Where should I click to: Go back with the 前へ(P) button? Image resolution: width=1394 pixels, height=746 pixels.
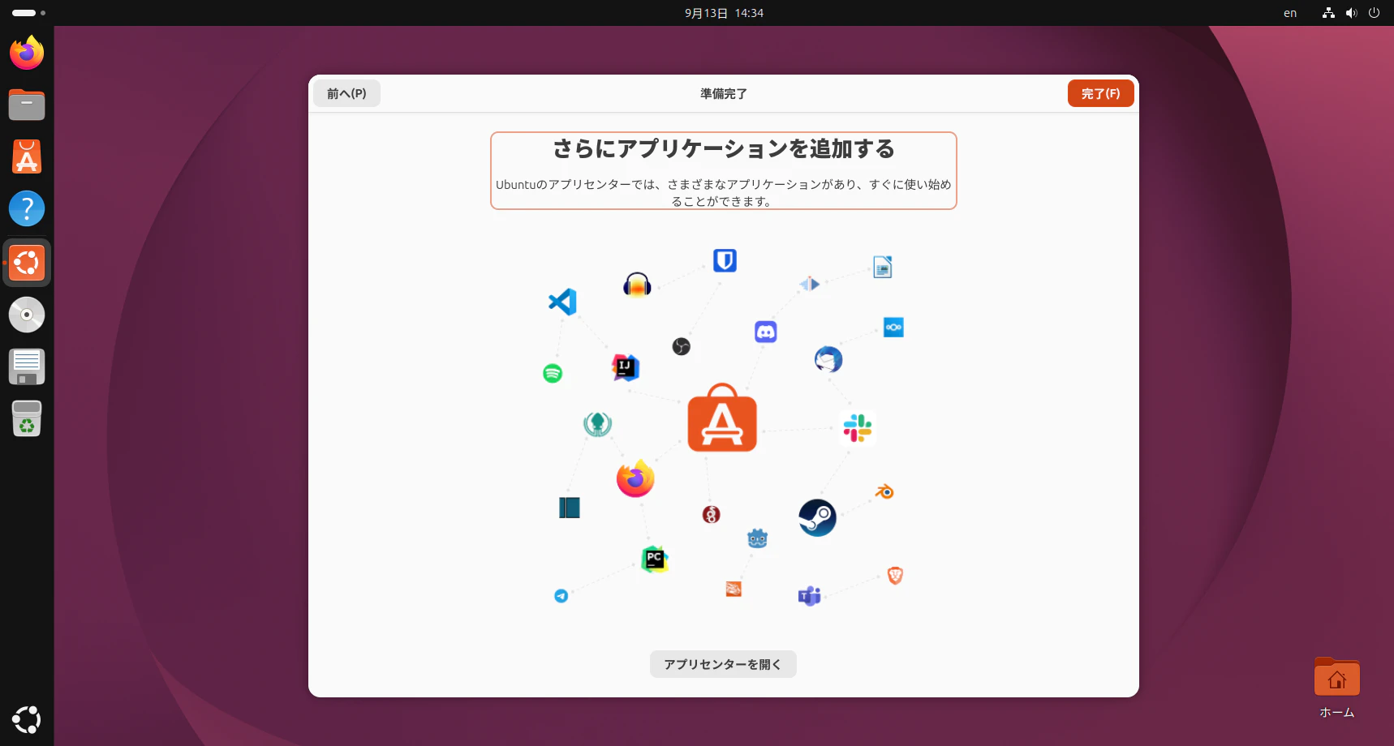346,93
